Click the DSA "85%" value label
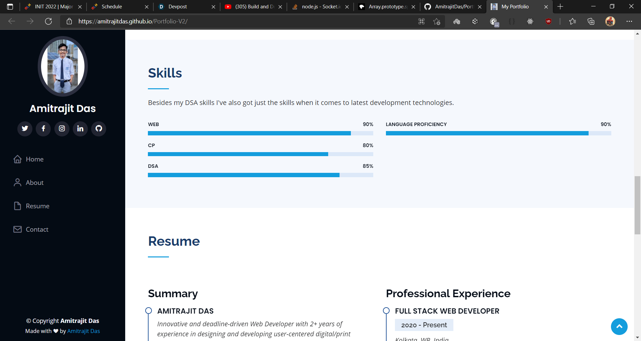The height and width of the screenshot is (341, 641). pos(368,166)
